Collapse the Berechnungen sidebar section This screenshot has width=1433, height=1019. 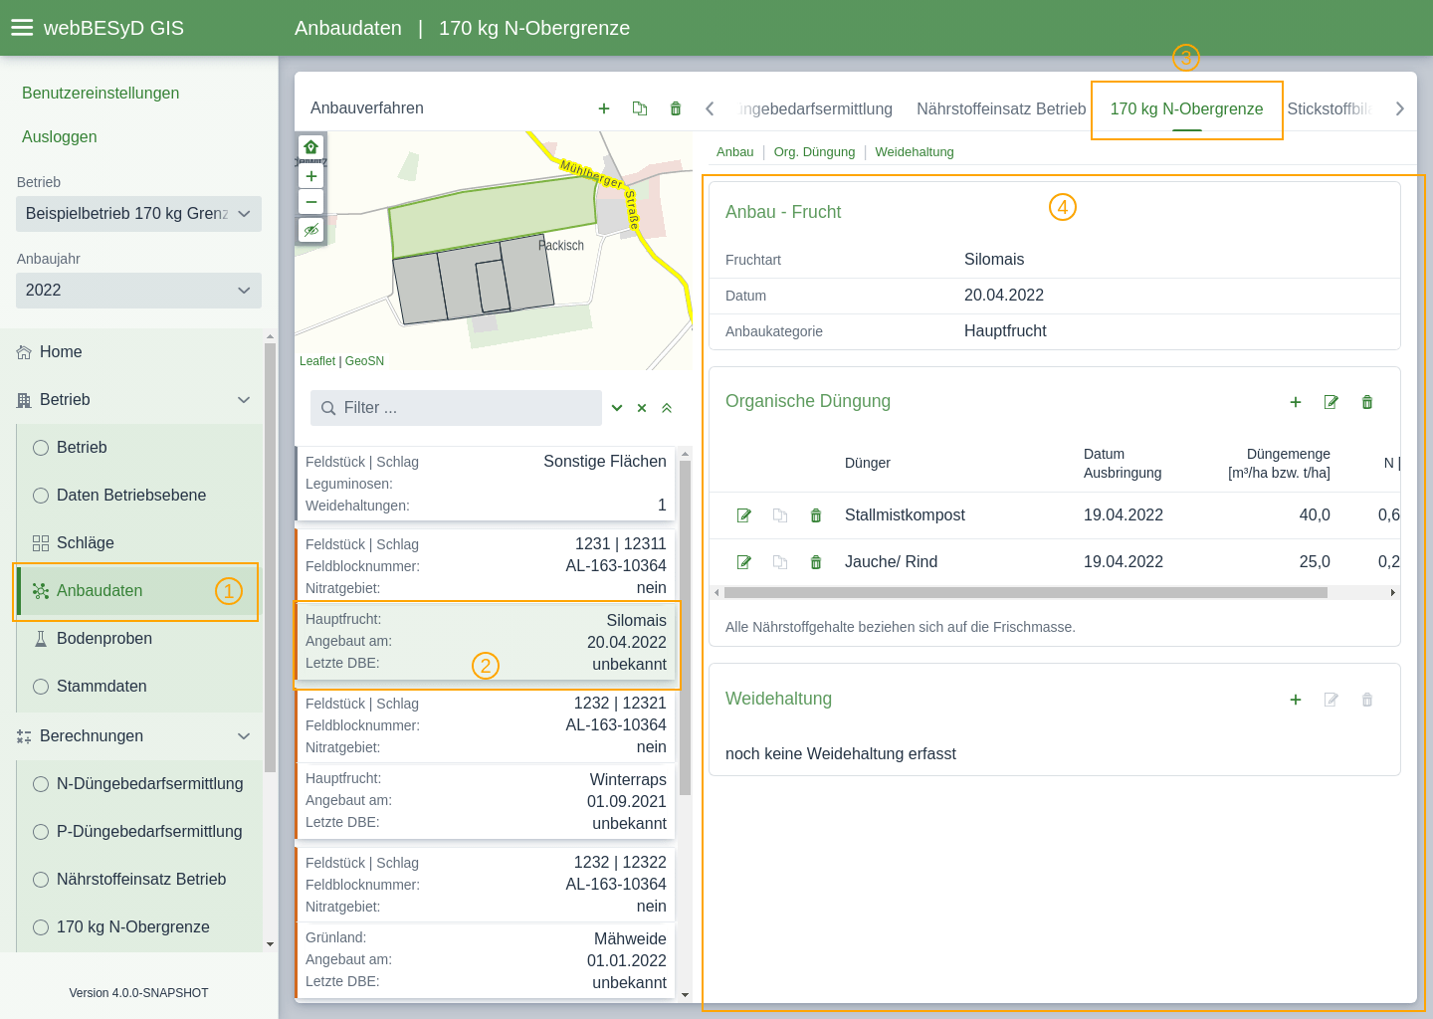pyautogui.click(x=244, y=736)
